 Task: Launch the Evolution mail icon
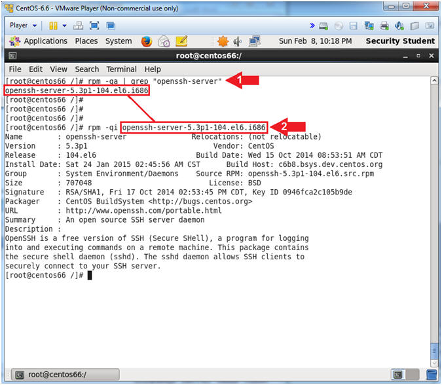(x=164, y=41)
